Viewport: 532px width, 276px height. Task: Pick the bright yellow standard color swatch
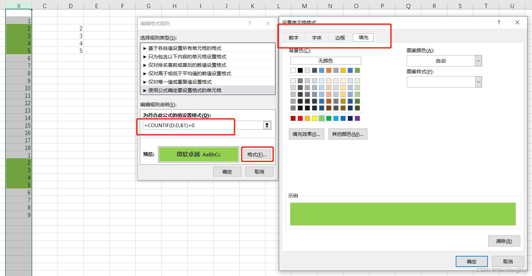point(315,118)
